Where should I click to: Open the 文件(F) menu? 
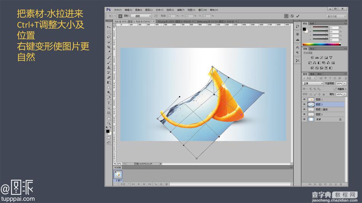point(118,10)
